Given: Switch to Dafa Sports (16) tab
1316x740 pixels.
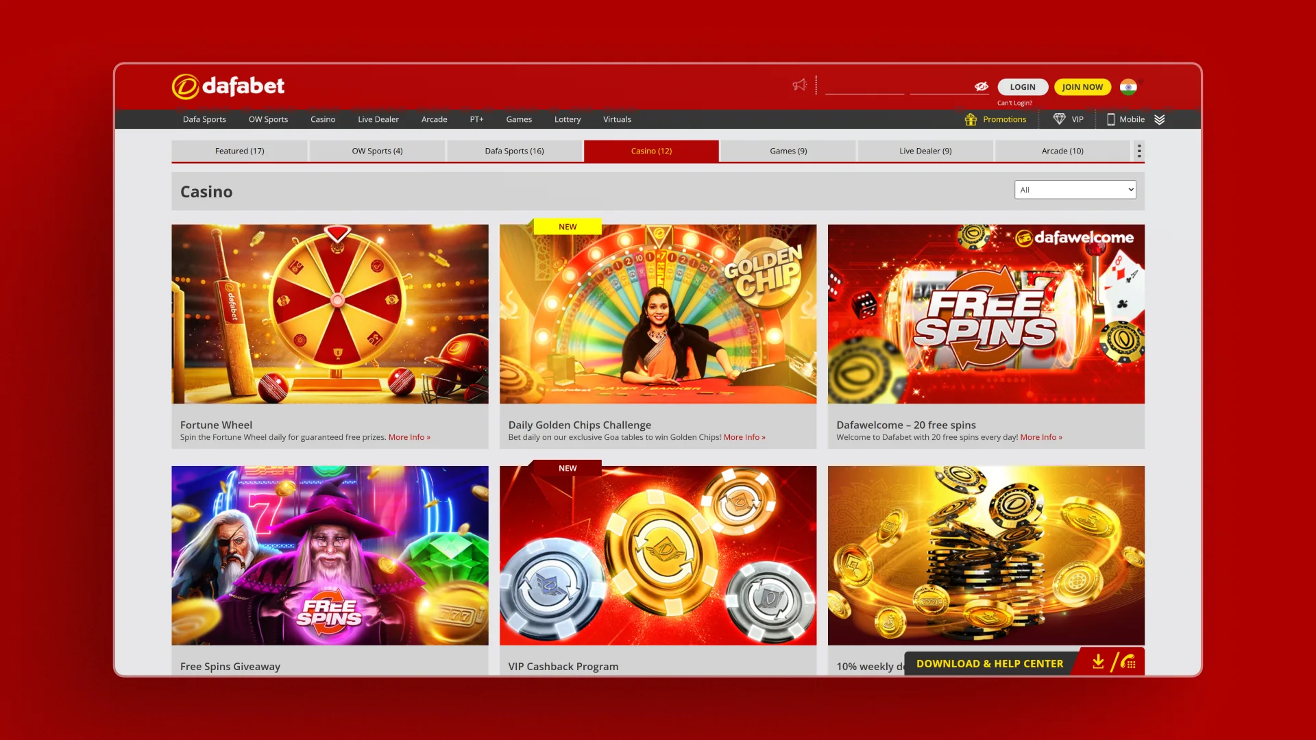Looking at the screenshot, I should [514, 151].
